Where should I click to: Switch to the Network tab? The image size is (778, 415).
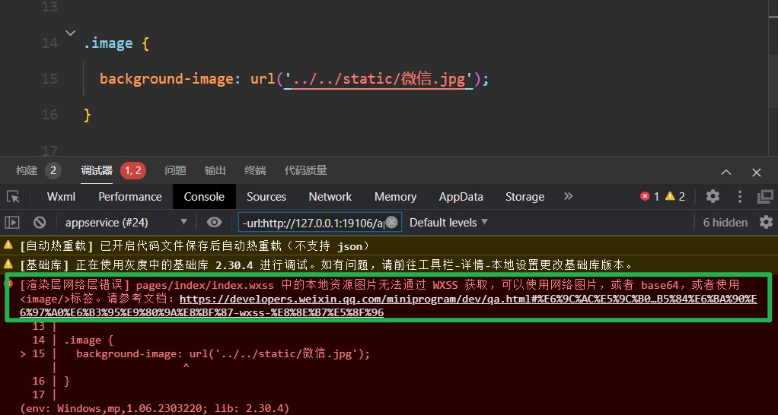click(330, 197)
